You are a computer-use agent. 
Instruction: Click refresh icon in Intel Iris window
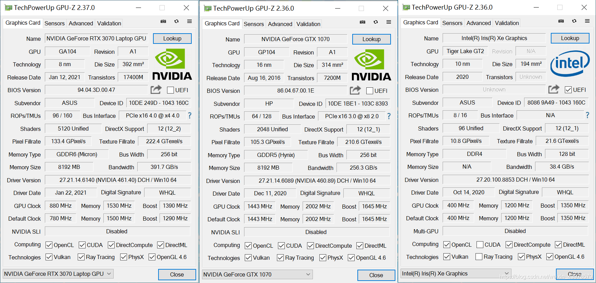(x=574, y=21)
